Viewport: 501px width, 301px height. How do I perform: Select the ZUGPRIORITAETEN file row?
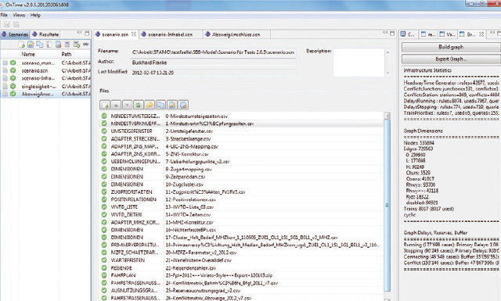(242, 192)
